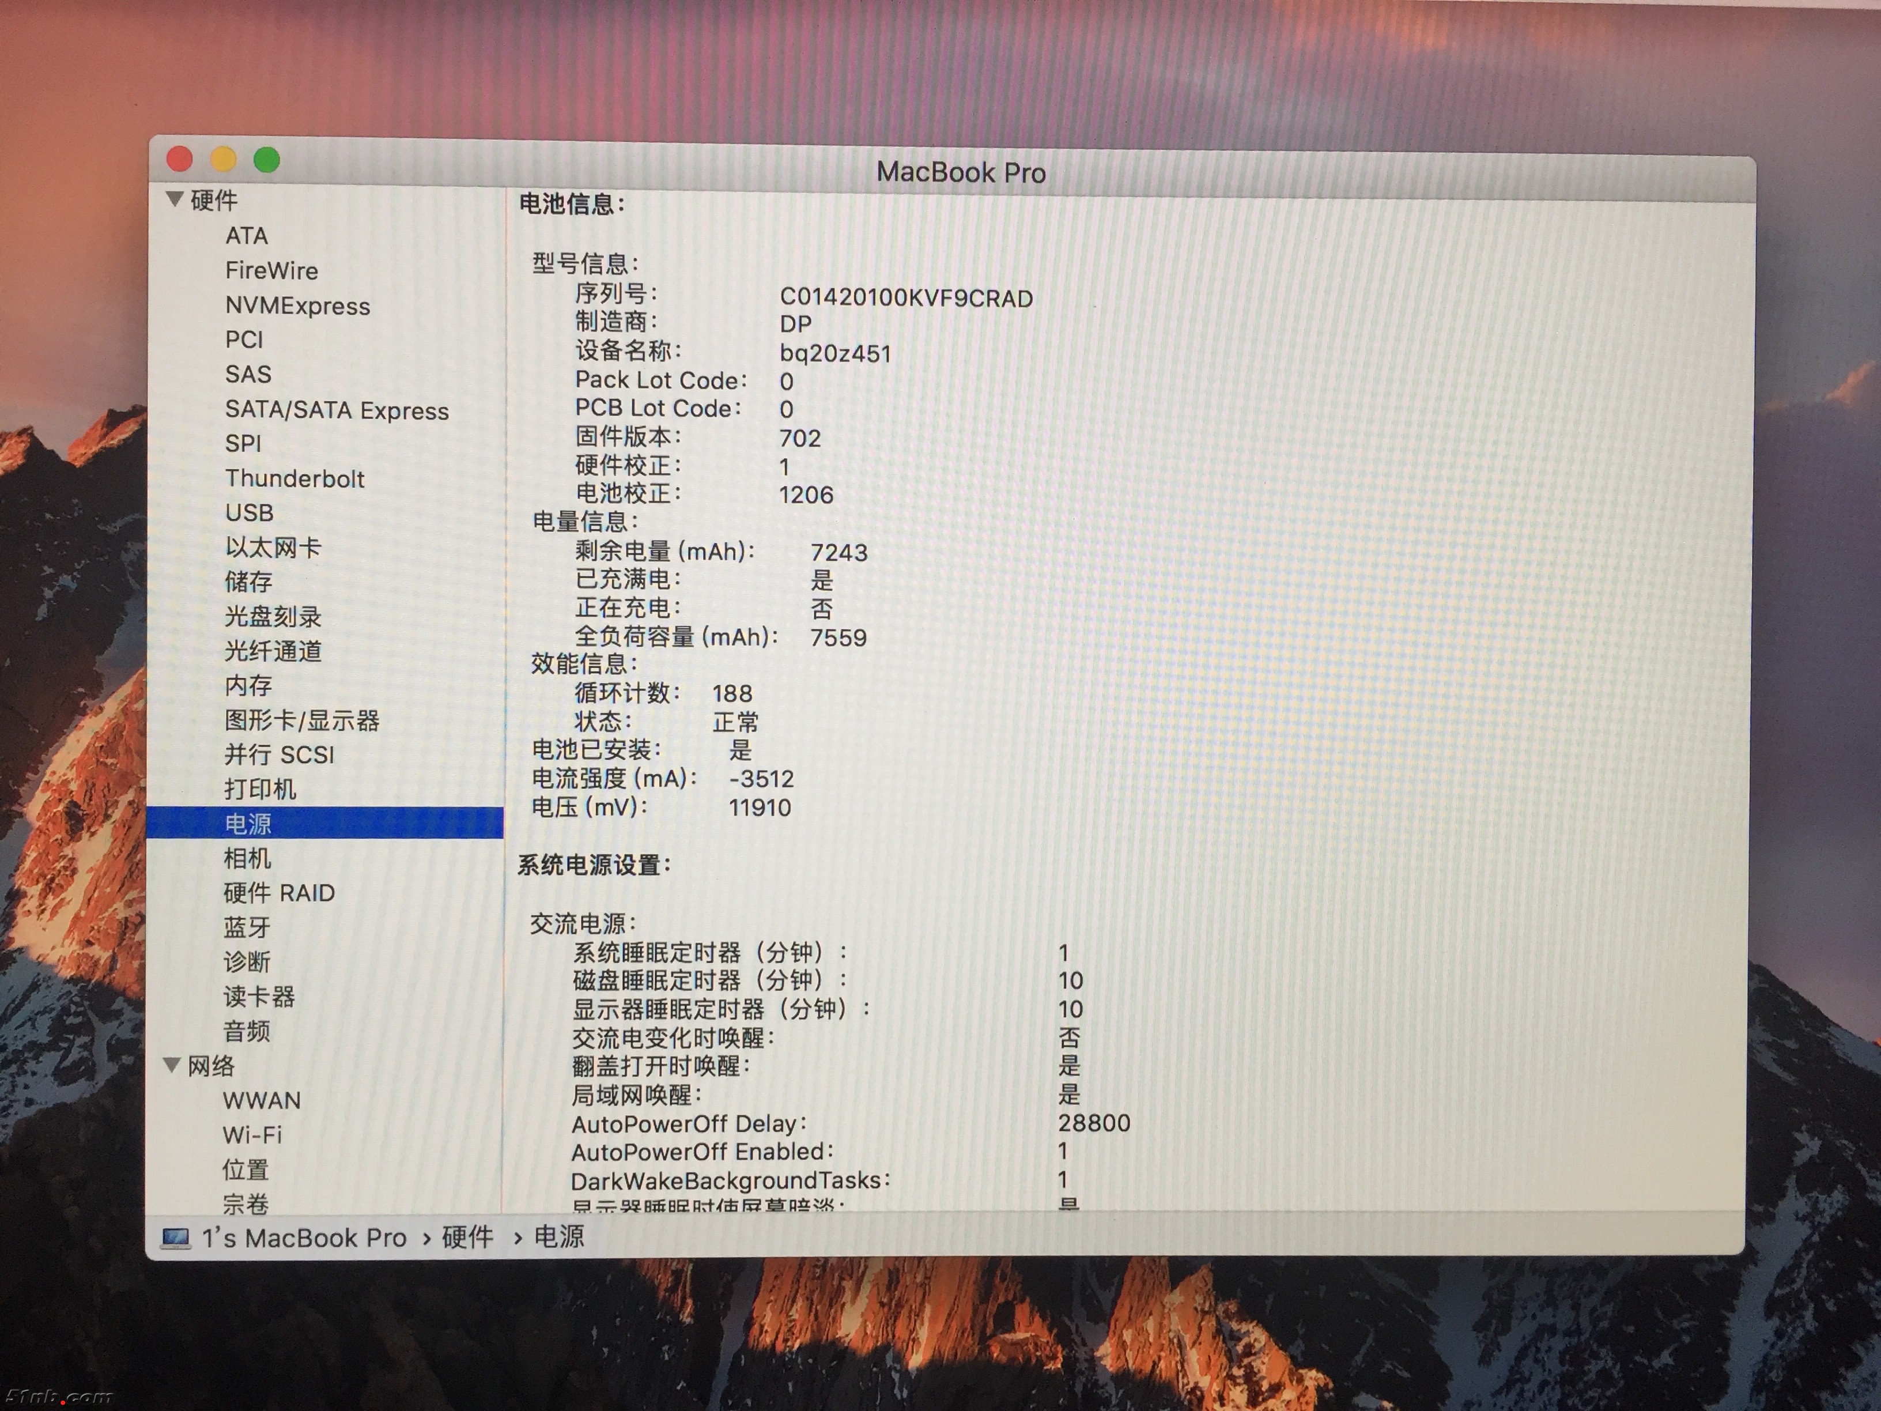Viewport: 1881px width, 1411px height.
Task: Open the USB hardware entry
Action: click(249, 513)
